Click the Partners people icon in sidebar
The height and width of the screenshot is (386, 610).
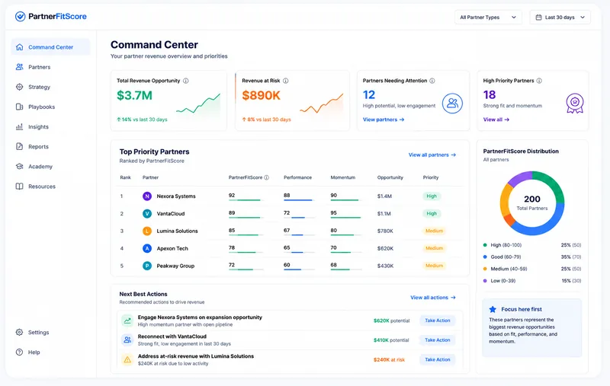(x=20, y=67)
